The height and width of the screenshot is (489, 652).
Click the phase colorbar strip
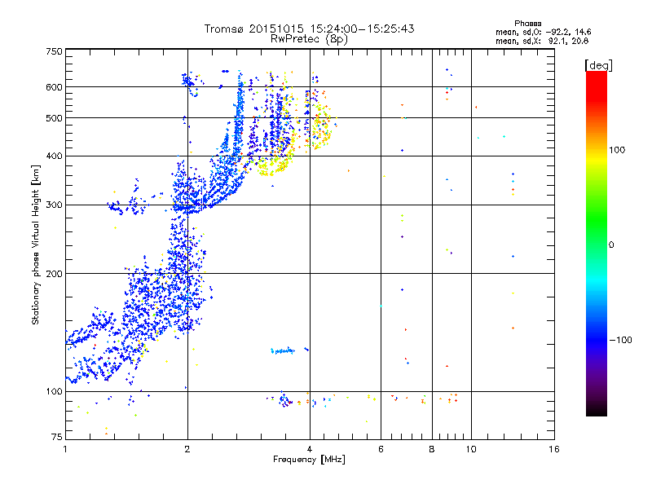point(597,243)
